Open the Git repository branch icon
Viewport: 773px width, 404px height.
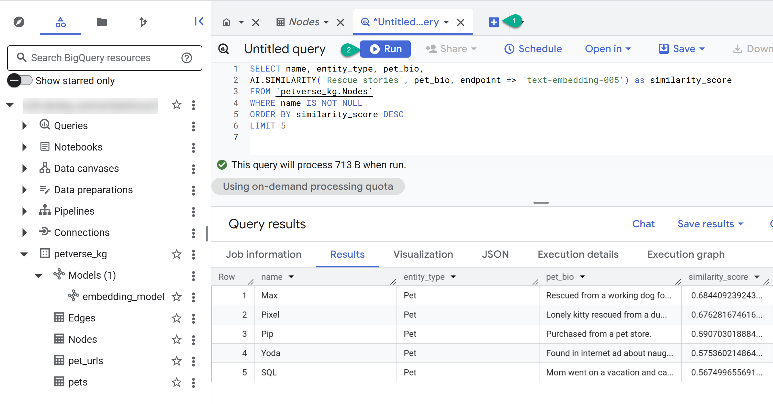(x=143, y=22)
